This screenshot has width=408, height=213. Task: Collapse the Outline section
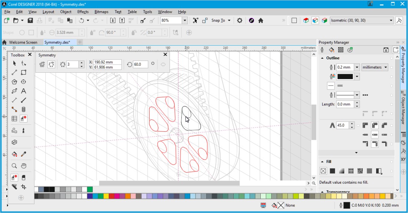pyautogui.click(x=322, y=58)
